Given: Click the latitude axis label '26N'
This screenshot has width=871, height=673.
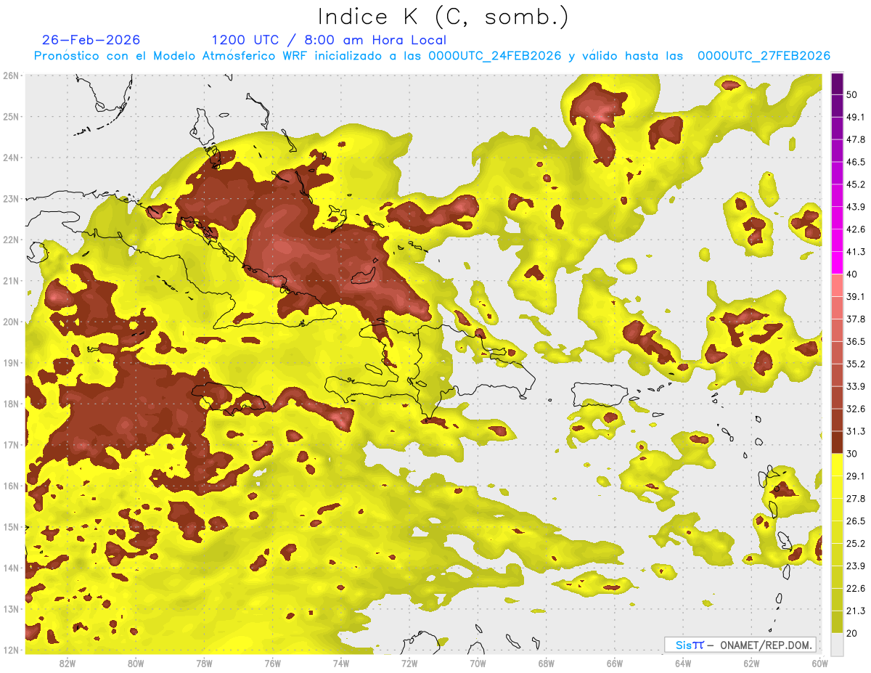Looking at the screenshot, I should (11, 76).
